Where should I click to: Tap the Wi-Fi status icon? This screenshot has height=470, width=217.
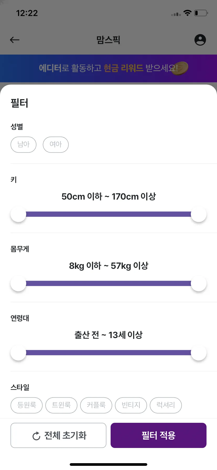click(x=187, y=13)
